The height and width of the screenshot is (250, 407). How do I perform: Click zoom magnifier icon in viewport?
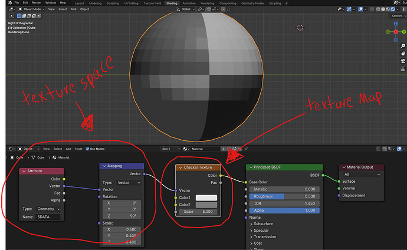coord(403,45)
